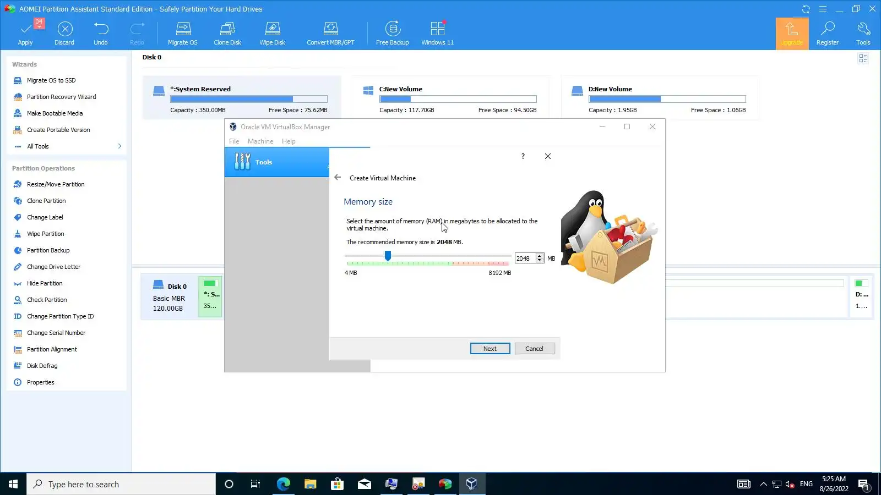Image resolution: width=881 pixels, height=495 pixels.
Task: Choose Change Serial Number
Action: point(56,333)
